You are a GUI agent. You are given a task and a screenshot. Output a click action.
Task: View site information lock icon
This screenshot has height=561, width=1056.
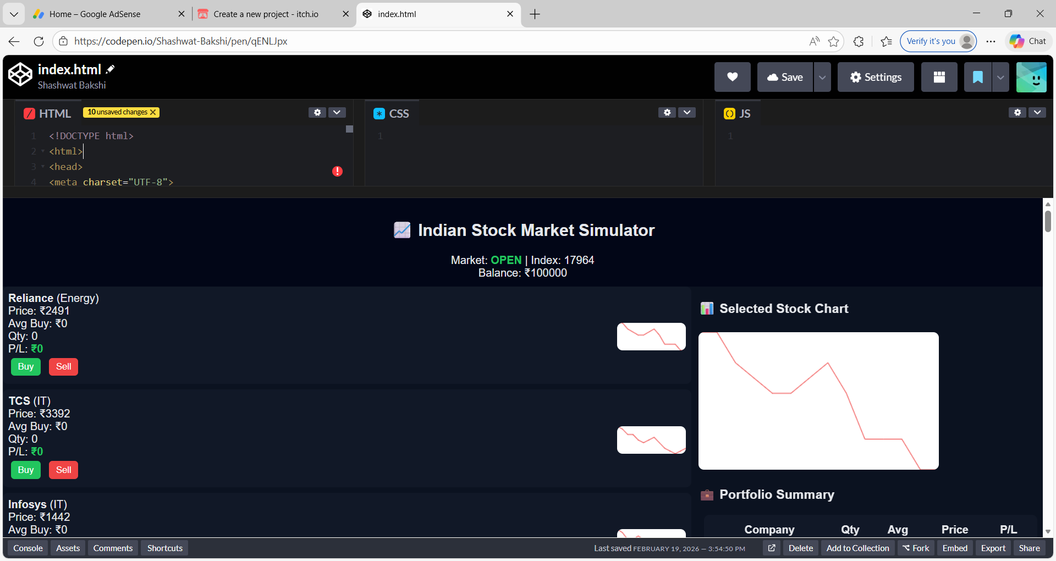pyautogui.click(x=63, y=41)
